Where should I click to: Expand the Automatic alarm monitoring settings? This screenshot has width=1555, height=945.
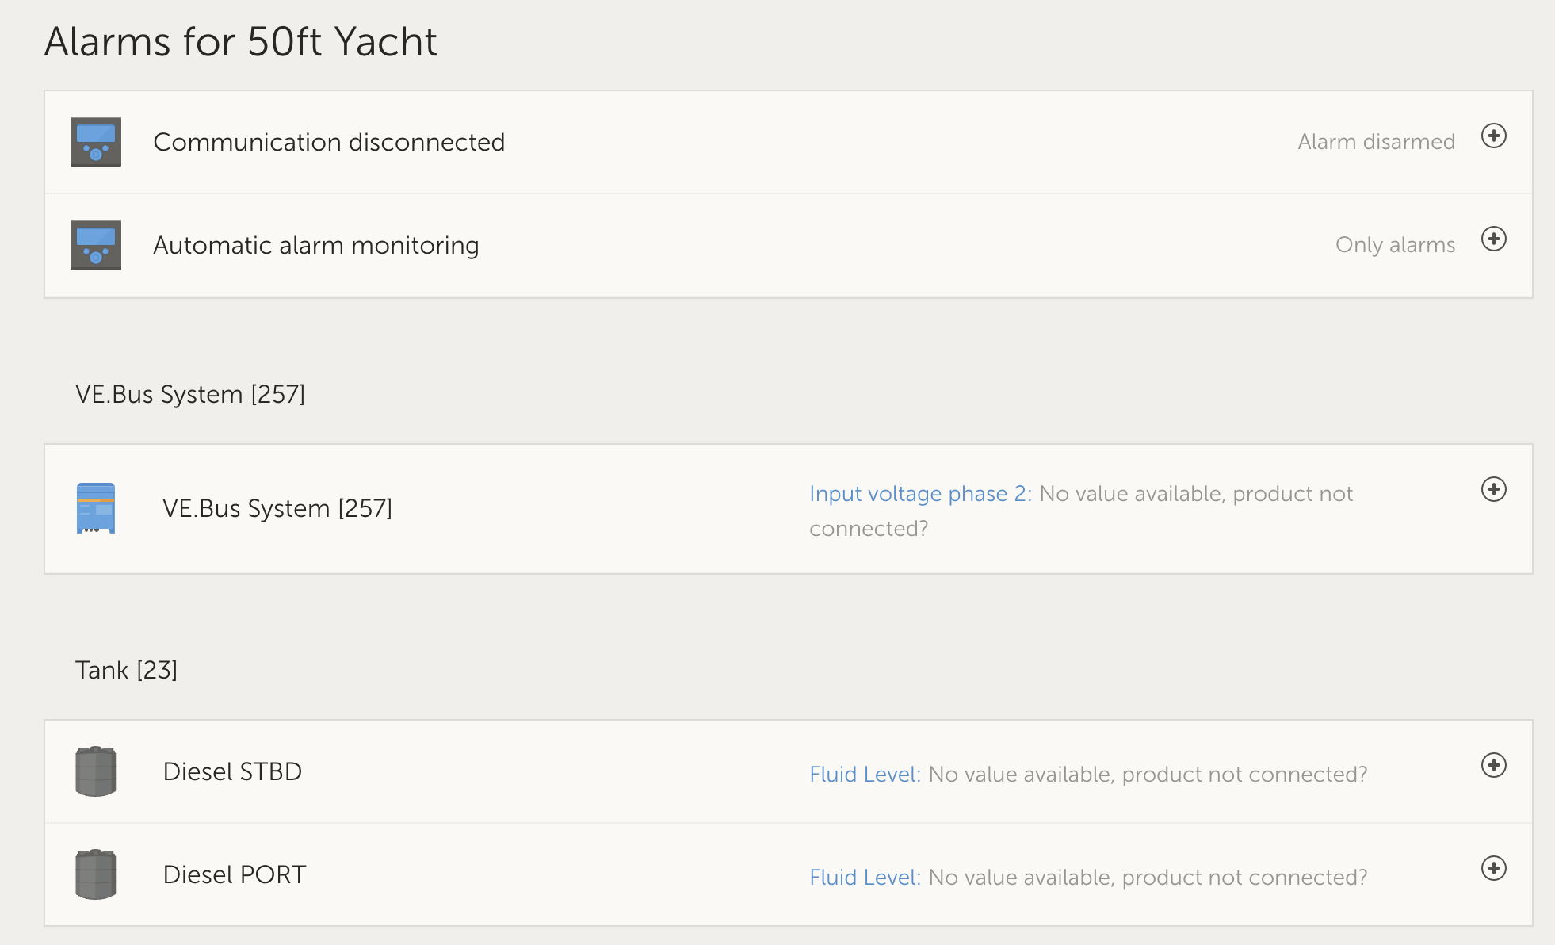click(x=1493, y=239)
